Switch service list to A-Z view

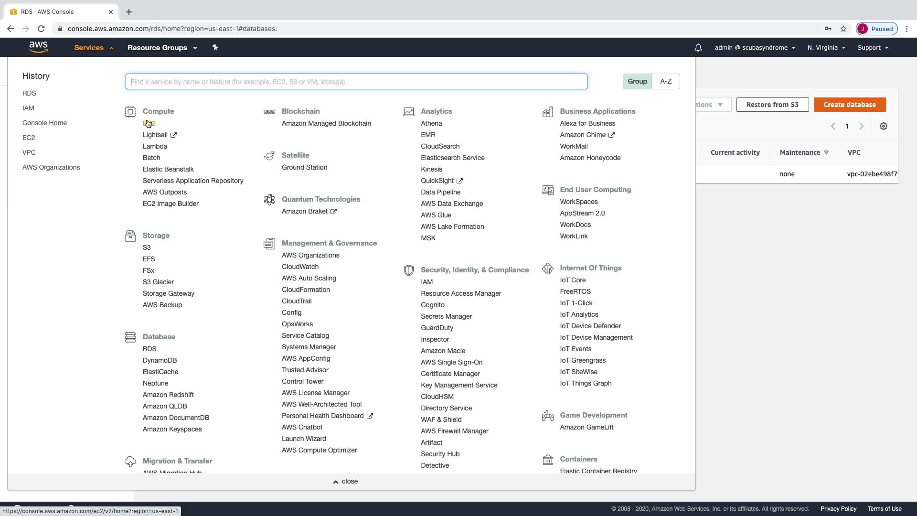pos(665,82)
